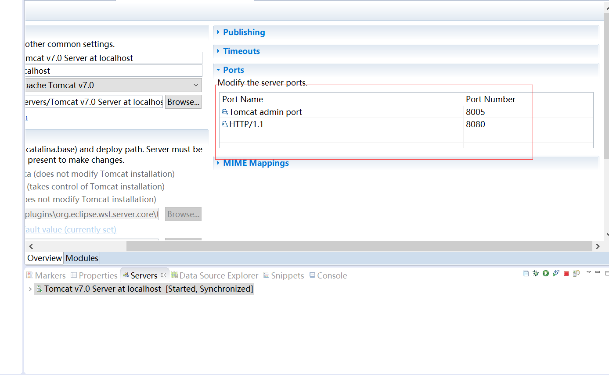This screenshot has height=375, width=609.
Task: Start the server in debug mode
Action: pos(535,273)
